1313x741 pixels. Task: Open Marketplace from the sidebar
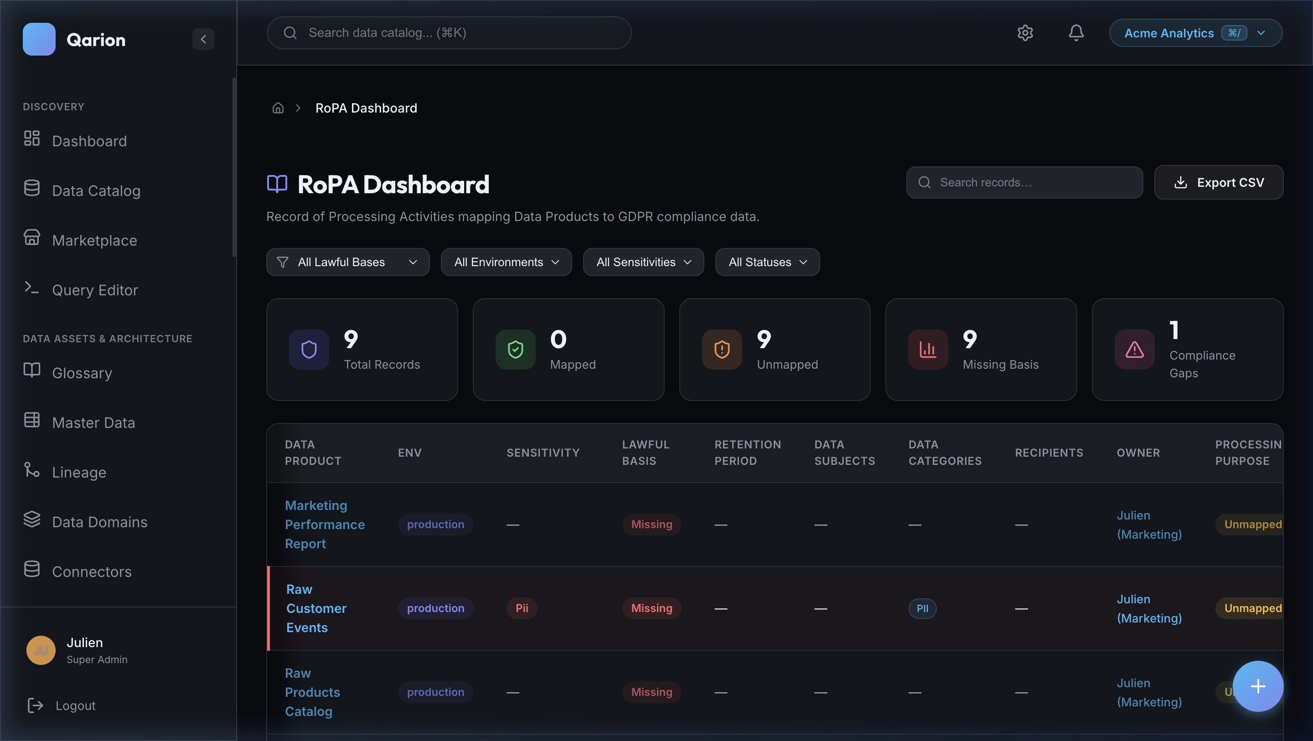tap(94, 240)
